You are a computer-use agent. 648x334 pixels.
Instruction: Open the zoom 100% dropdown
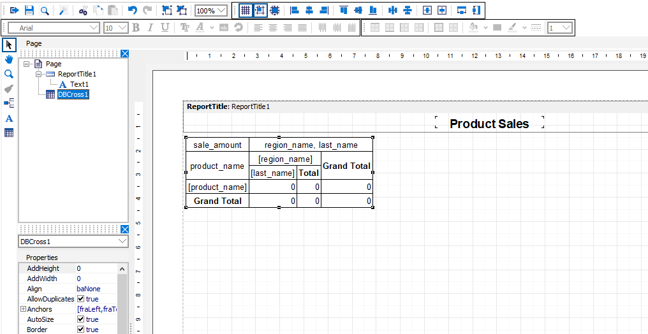(221, 11)
